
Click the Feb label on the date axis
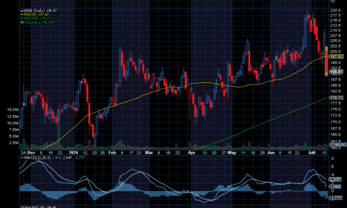click(112, 153)
